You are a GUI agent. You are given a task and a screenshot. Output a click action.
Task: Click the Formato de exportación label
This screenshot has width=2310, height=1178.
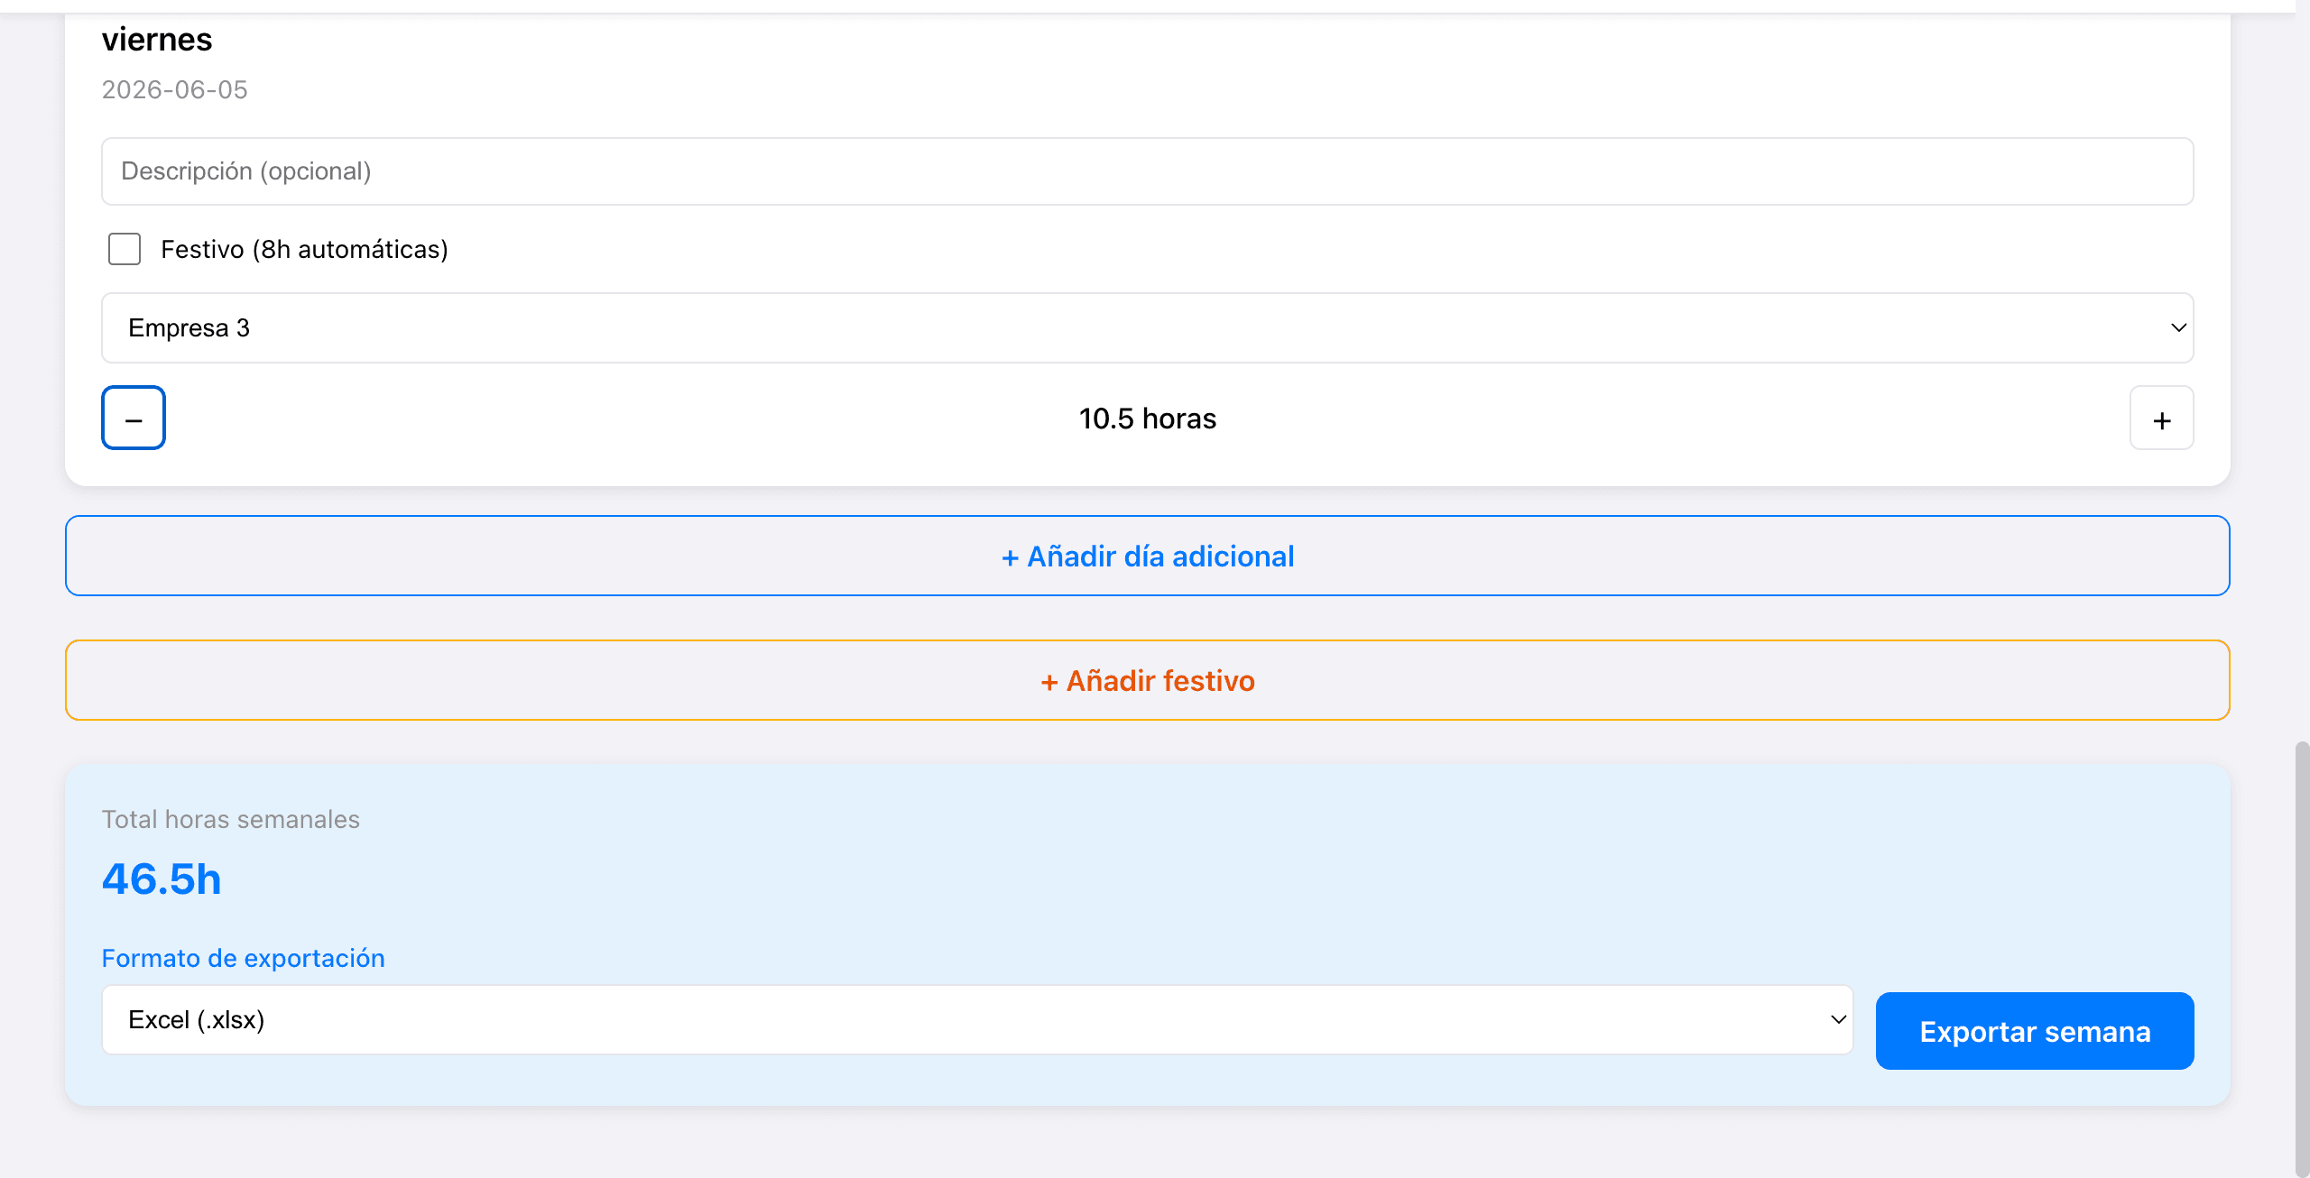(243, 958)
